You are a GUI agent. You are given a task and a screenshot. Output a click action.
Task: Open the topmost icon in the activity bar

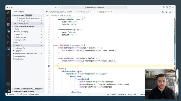[8, 13]
